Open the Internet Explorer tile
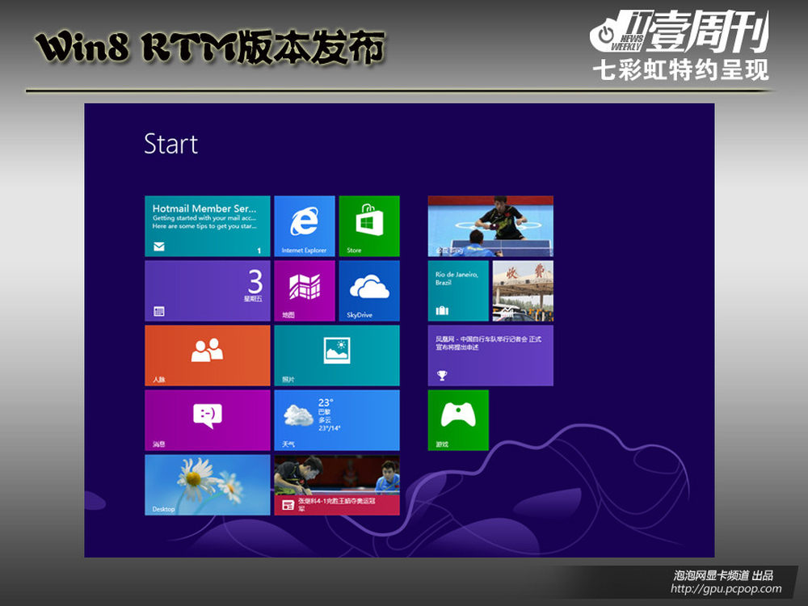This screenshot has width=808, height=606. pyautogui.click(x=305, y=225)
